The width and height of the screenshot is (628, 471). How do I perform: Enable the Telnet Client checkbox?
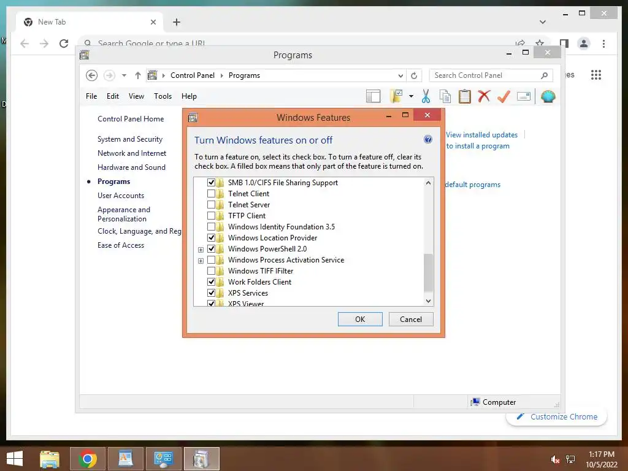tap(211, 194)
